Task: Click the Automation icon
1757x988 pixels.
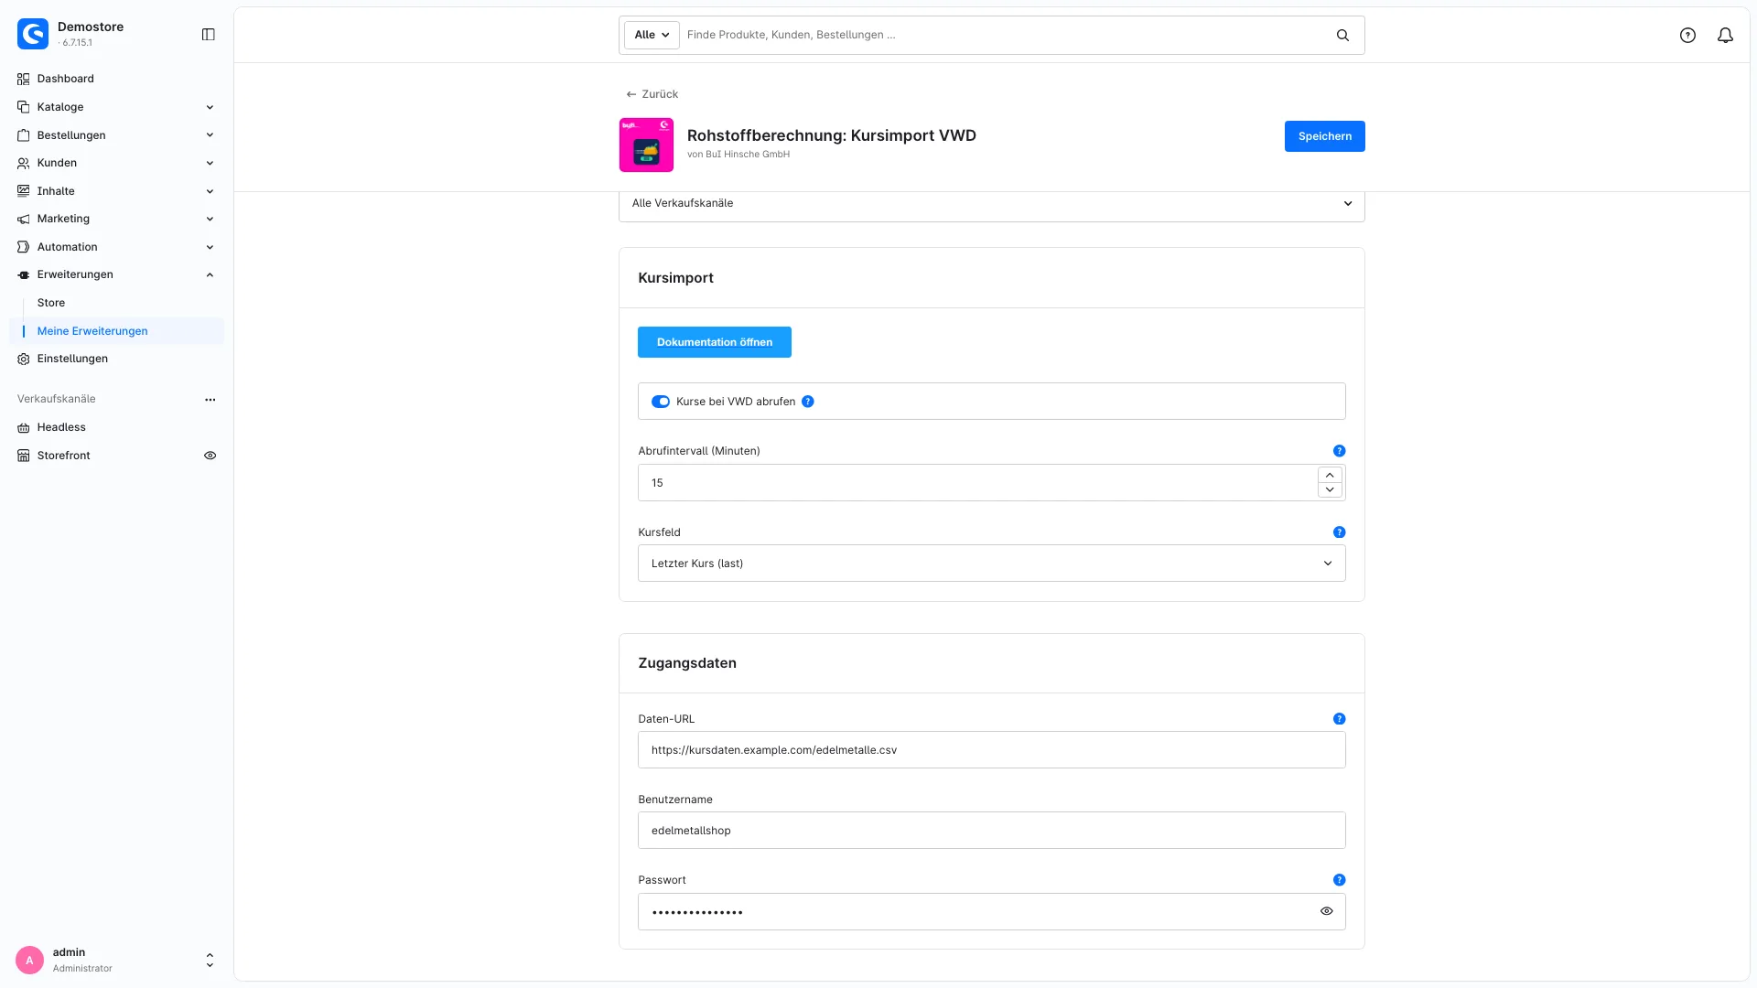Action: coord(24,247)
